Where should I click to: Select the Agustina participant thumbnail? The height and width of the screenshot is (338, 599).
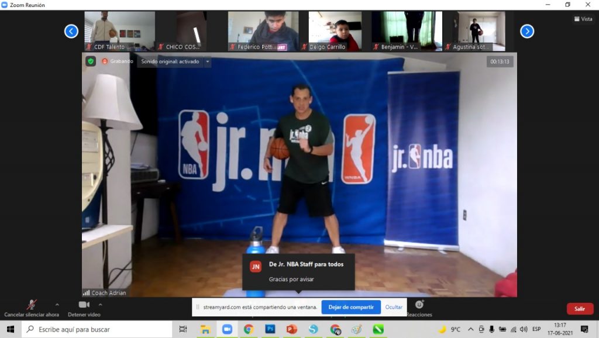478,32
